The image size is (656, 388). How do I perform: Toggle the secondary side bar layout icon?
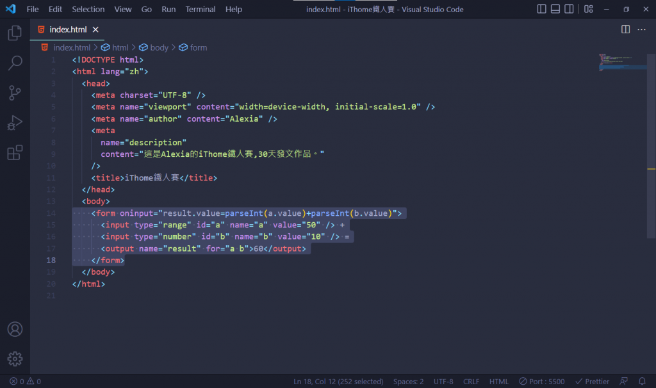(569, 9)
